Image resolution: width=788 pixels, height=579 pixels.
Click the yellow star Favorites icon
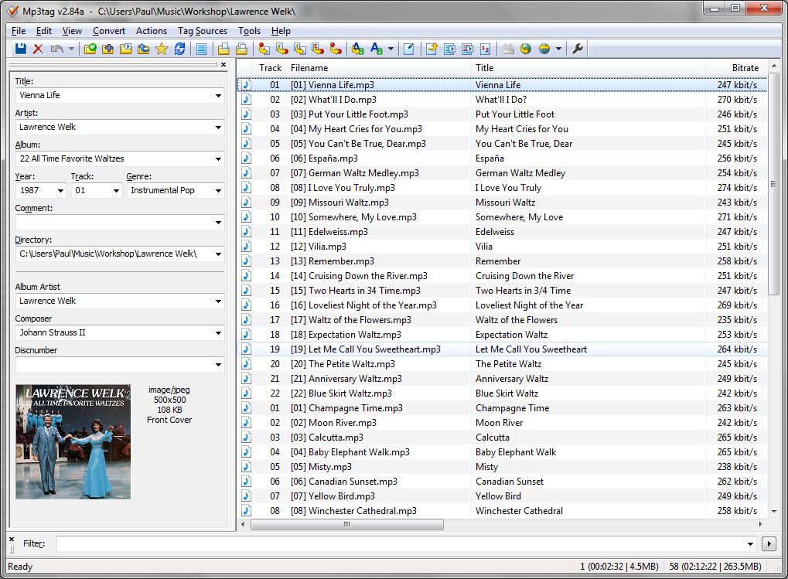pos(162,49)
